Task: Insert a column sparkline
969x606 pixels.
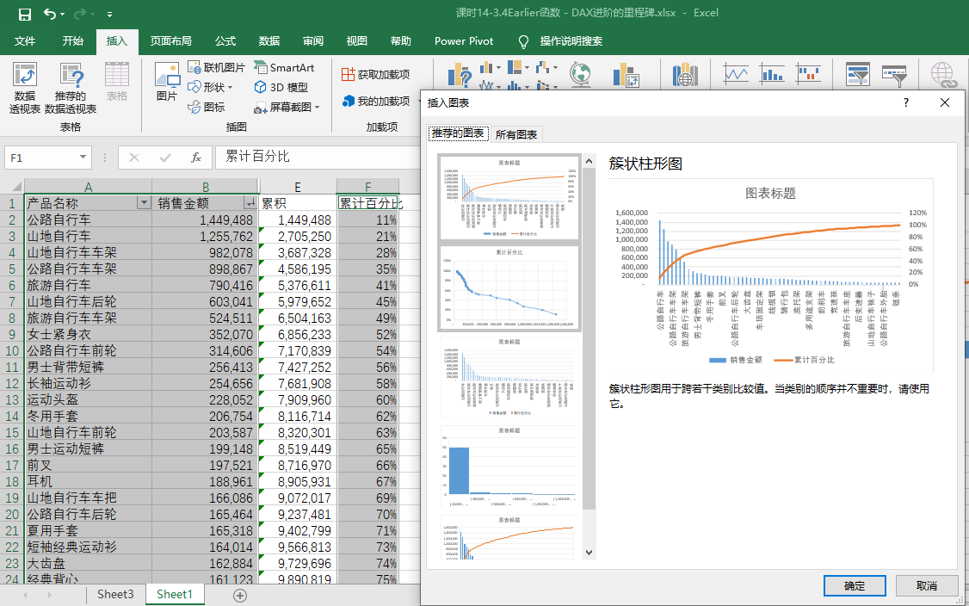Action: click(772, 74)
